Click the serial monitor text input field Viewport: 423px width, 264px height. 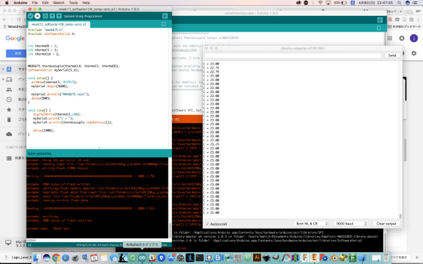[x=293, y=55]
